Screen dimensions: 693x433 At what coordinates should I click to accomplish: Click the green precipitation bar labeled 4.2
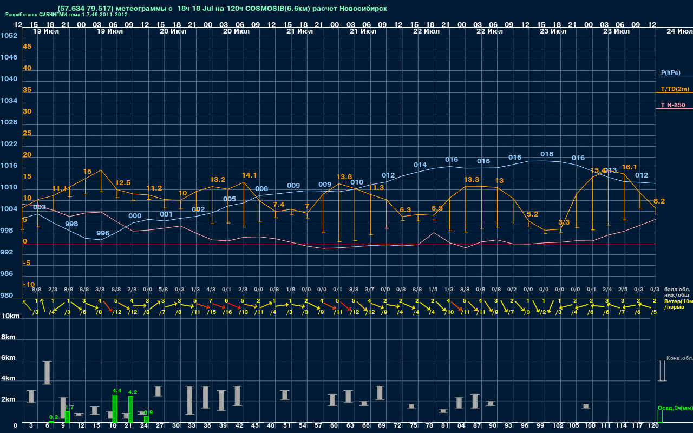[x=130, y=410]
